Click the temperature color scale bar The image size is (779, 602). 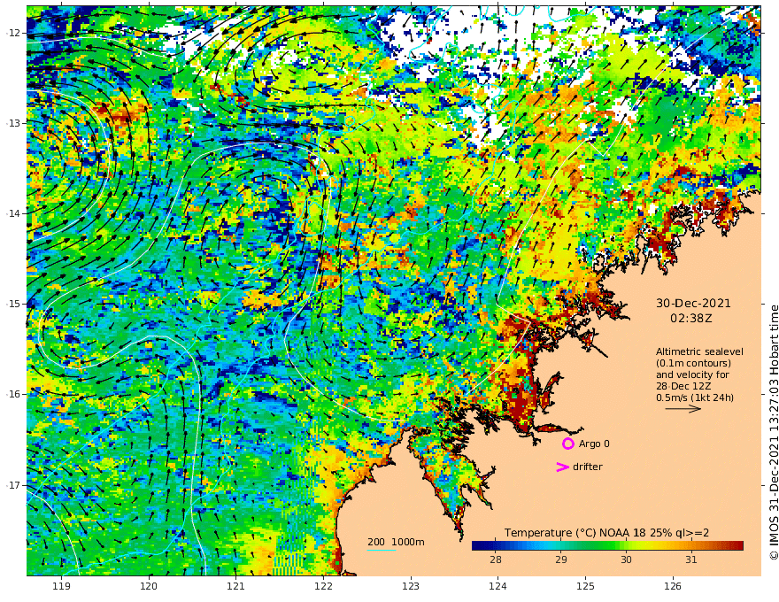click(x=607, y=546)
